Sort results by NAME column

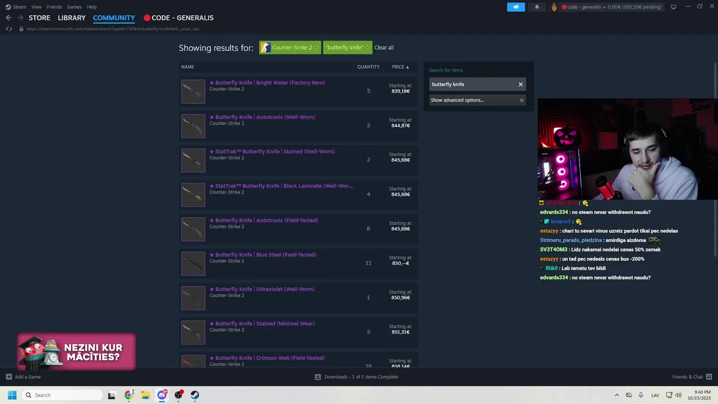click(187, 67)
